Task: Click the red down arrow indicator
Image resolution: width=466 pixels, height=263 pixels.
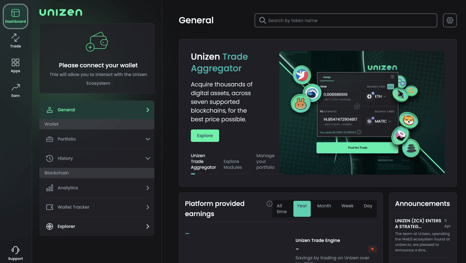Action: 372,249
